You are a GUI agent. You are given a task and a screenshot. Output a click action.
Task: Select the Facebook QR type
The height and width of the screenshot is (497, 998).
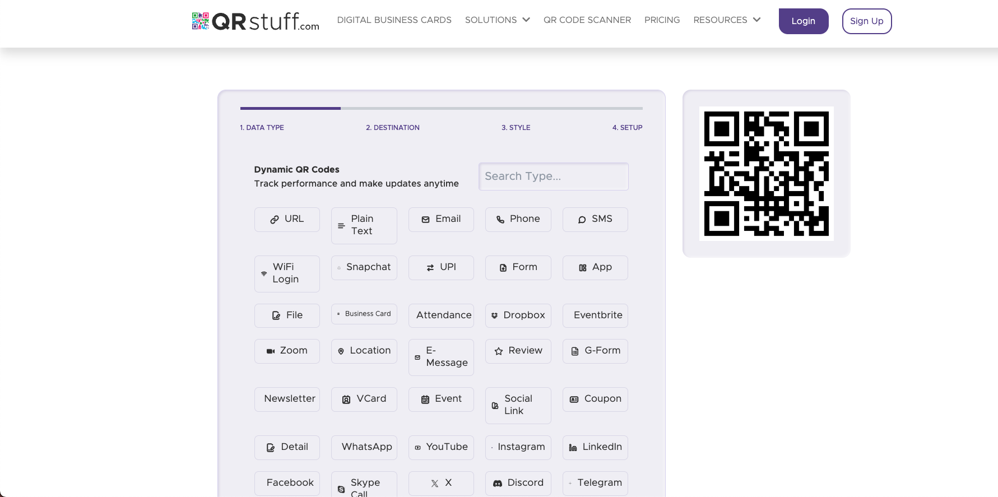pyautogui.click(x=287, y=483)
